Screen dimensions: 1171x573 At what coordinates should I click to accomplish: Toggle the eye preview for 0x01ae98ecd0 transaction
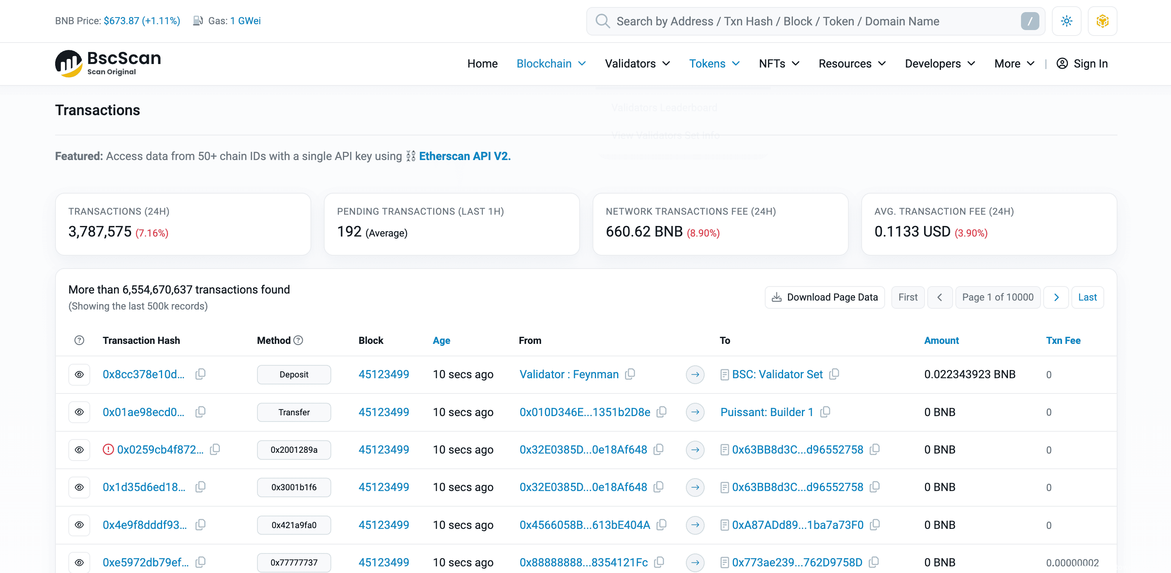pos(79,412)
